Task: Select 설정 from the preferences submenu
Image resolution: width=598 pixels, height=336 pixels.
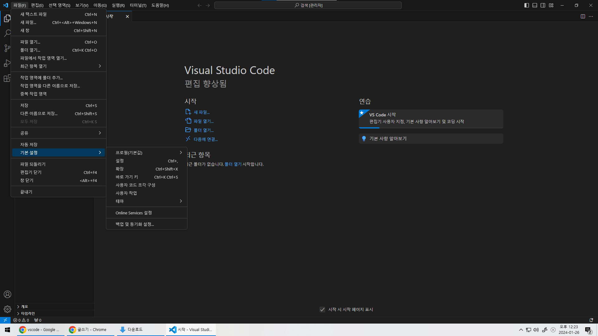Action: pos(120,161)
